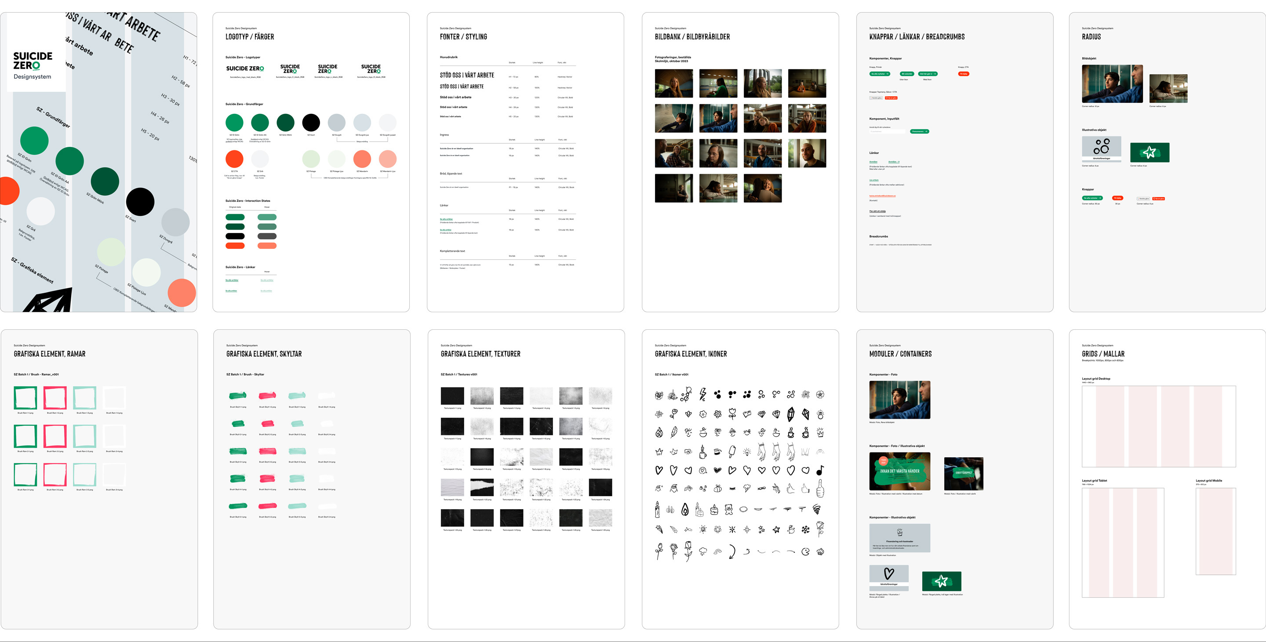
Task: Select the snowflake icon
Action: point(805,529)
